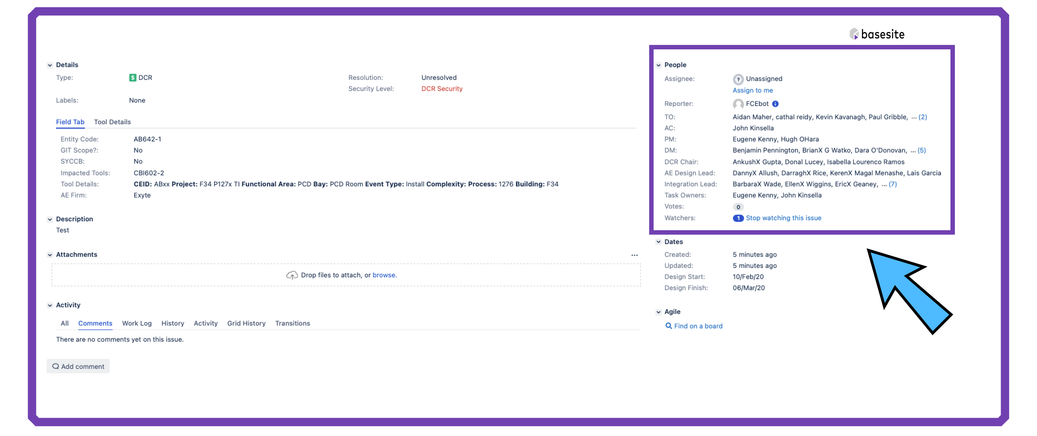Collapse the People section chevron
Image resolution: width=1037 pixels, height=436 pixels.
coord(659,65)
